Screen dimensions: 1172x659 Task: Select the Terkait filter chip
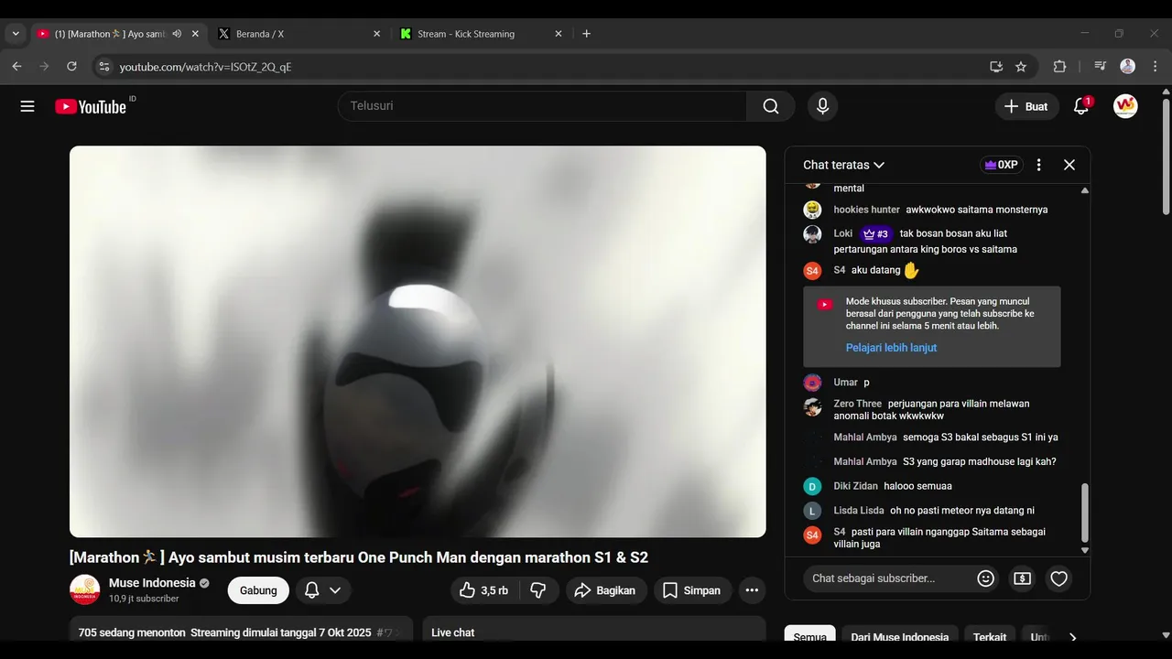(x=990, y=637)
